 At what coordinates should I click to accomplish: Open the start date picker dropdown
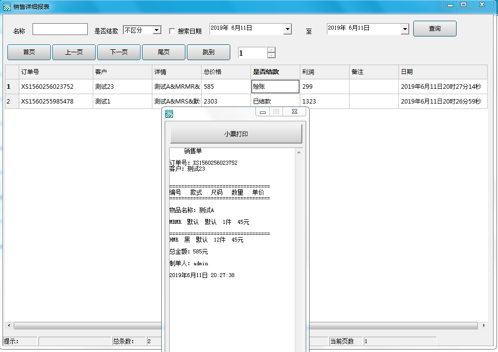(x=287, y=29)
